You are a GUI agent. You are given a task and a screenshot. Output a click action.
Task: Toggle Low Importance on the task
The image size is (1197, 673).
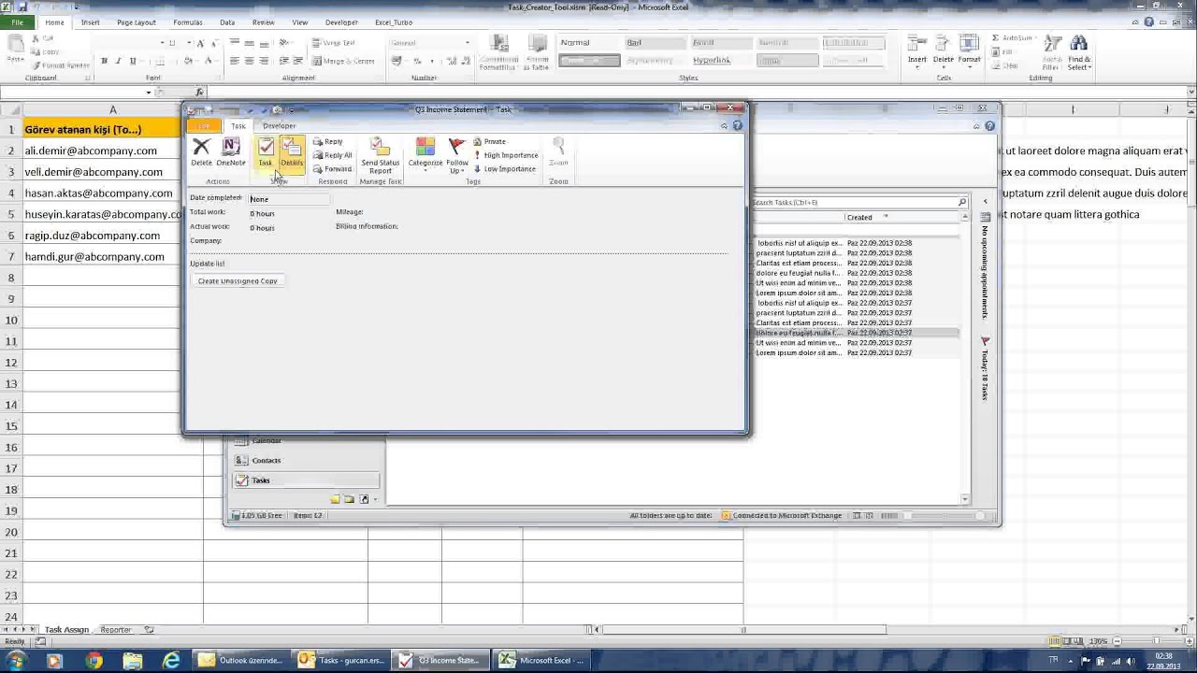point(504,169)
